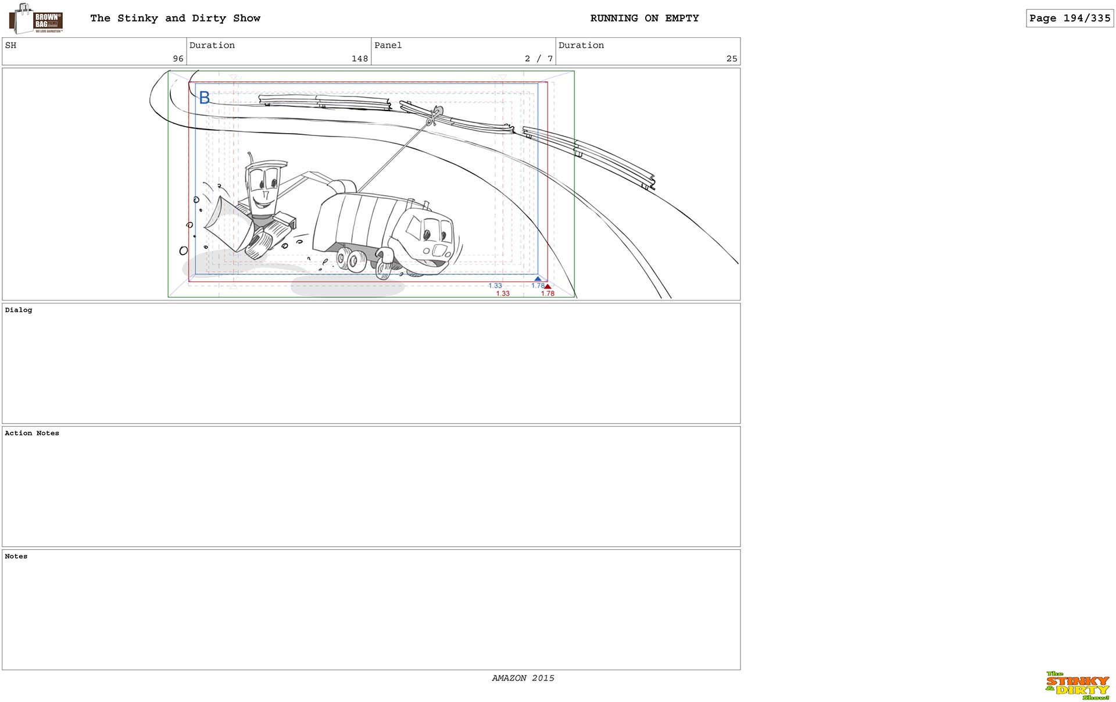Click the red 1.78 aspect triangle marker

(x=548, y=286)
